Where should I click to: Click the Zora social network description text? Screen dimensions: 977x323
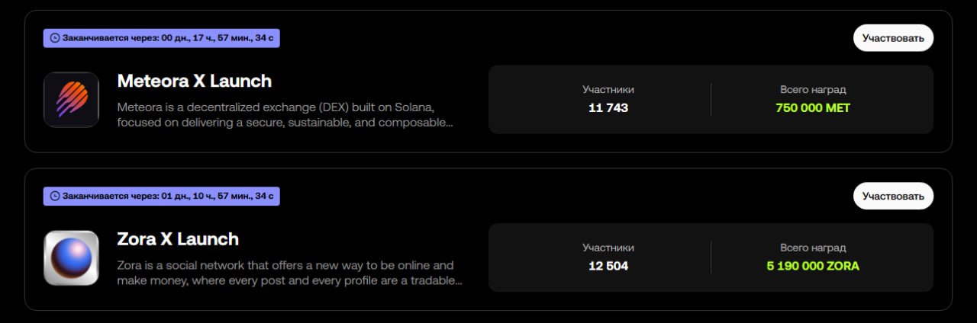[x=289, y=273]
